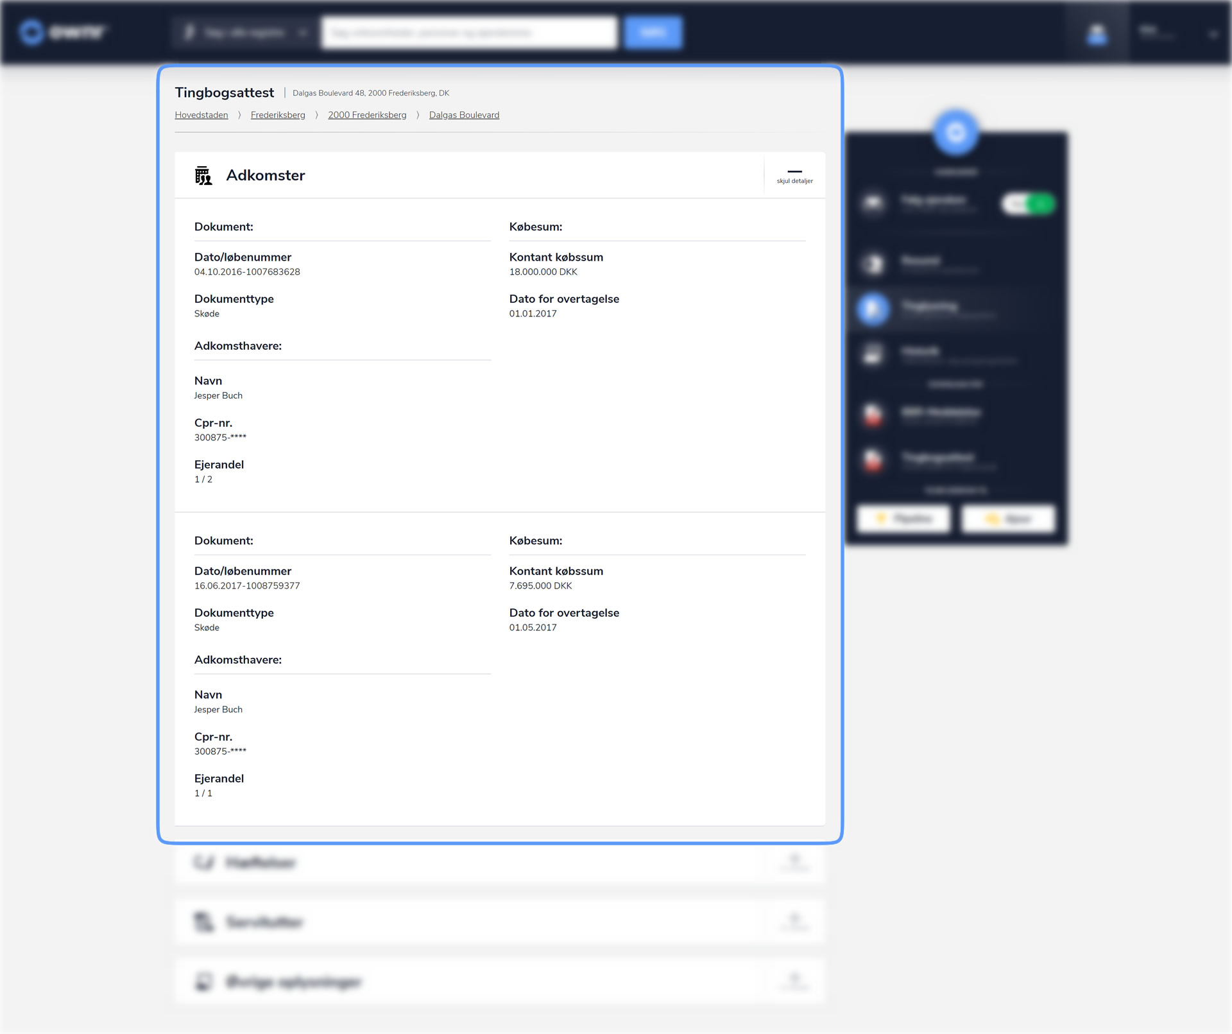Screen dimensions: 1232x1034
Task: Open the Frederiksberg breadcrumb link
Action: click(278, 115)
